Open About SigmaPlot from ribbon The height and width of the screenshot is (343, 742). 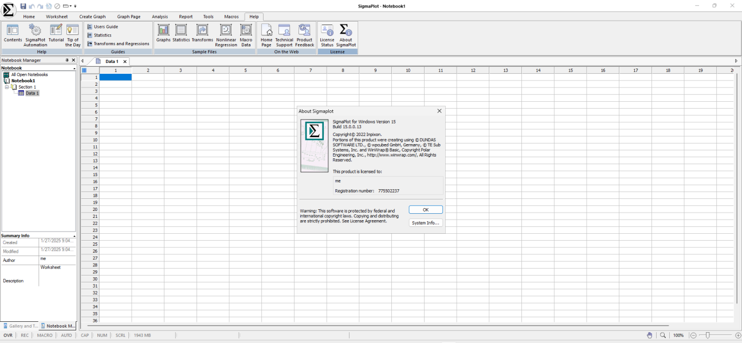coord(346,34)
